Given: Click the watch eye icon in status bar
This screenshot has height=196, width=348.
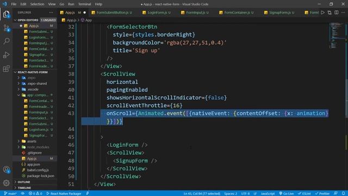Looking at the screenshot, I should [23, 194].
